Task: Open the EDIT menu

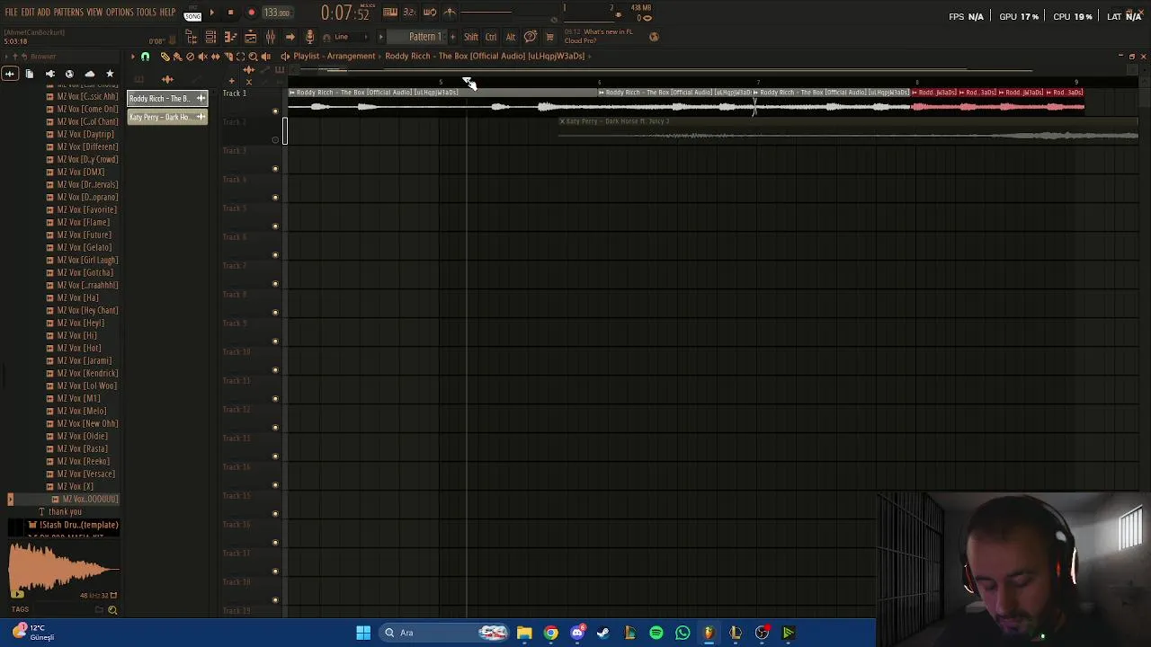Action: coord(28,13)
